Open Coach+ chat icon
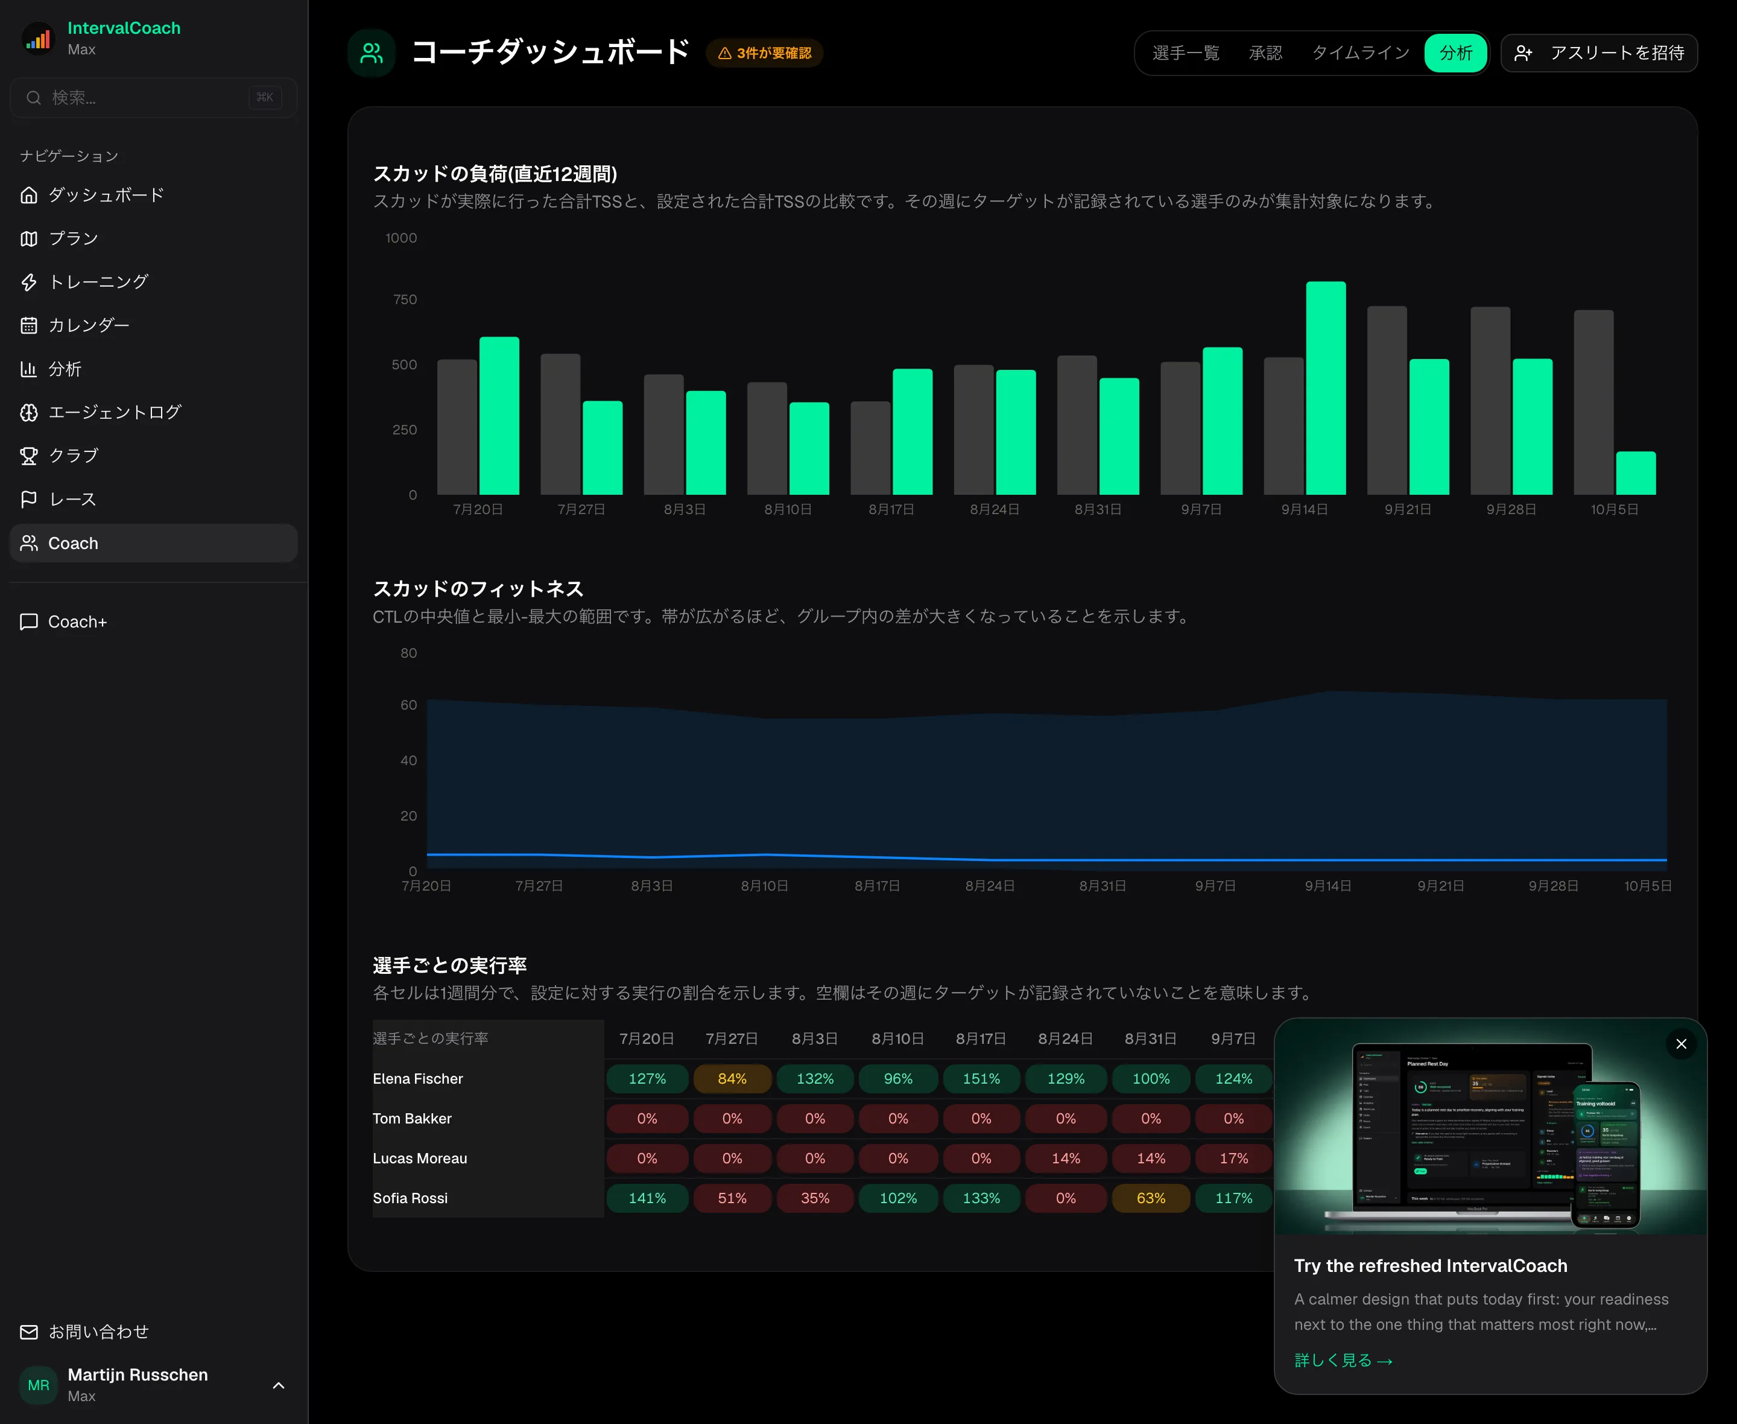Screen dimensions: 1737x1424 [29, 621]
